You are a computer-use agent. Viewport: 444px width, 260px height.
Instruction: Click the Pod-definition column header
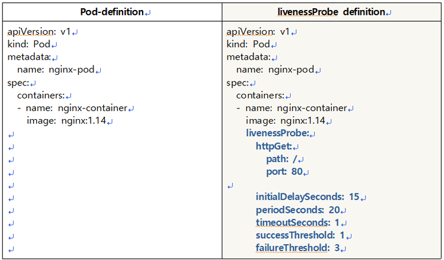(x=111, y=12)
